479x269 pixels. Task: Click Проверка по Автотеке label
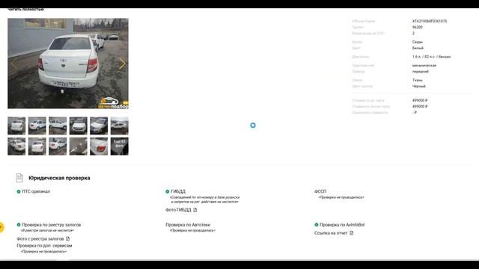(188, 224)
